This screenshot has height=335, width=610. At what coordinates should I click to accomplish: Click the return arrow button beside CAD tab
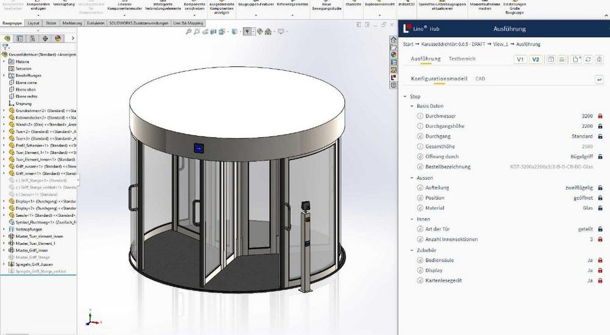(599, 79)
